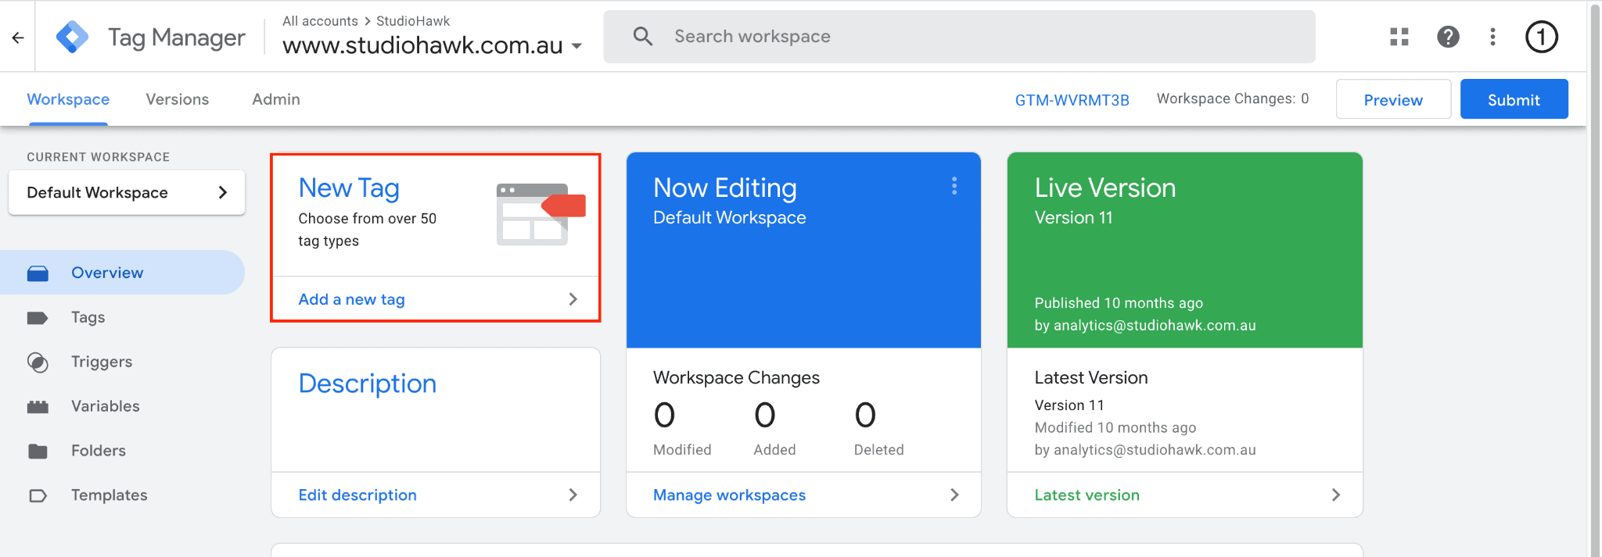Image resolution: width=1602 pixels, height=557 pixels.
Task: Click the back arrow icon
Action: [18, 37]
